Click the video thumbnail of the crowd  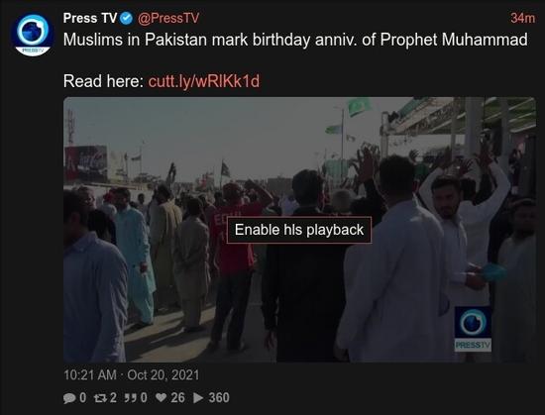point(299,230)
